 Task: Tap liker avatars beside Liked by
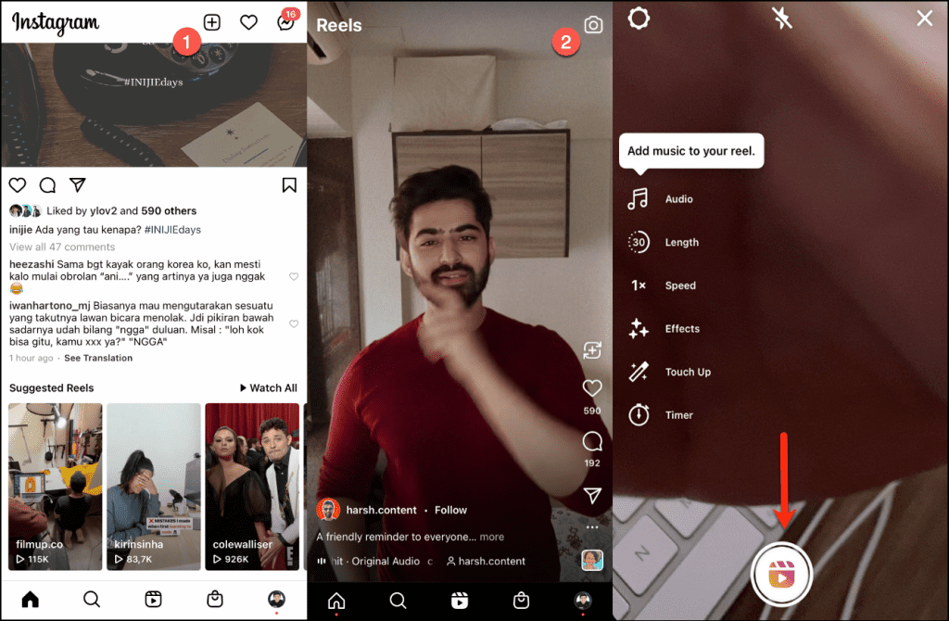tap(25, 210)
